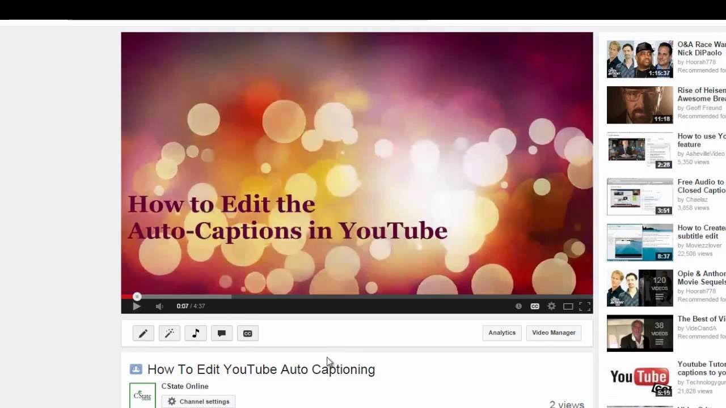Open the 8:37 How to Create thumbnail

coord(640,242)
